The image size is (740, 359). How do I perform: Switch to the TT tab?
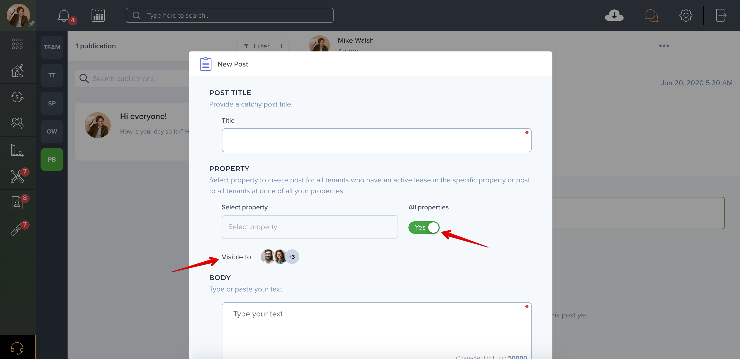(52, 76)
